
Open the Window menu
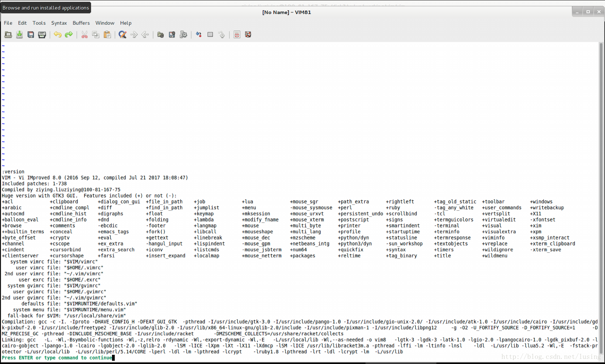coord(105,23)
